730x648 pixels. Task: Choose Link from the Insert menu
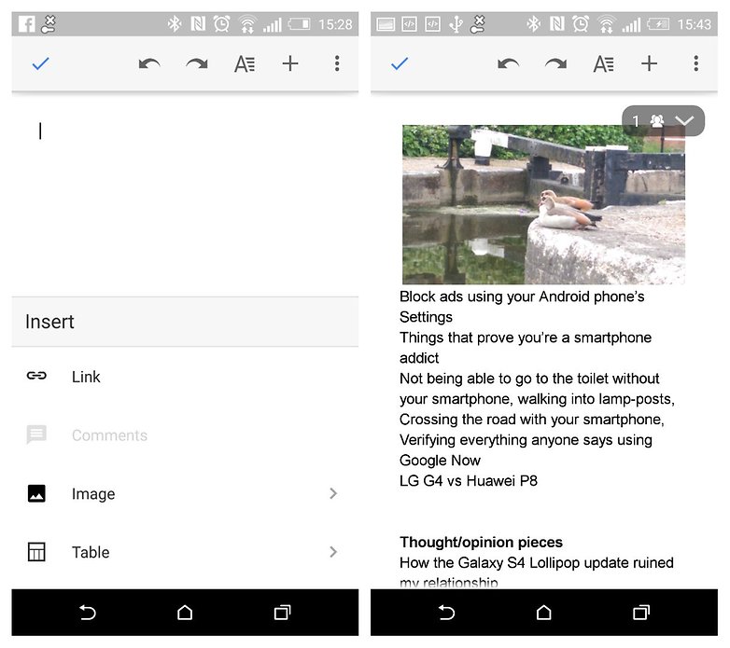tap(185, 376)
